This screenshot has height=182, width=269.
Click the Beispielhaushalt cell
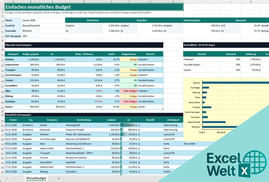pyautogui.click(x=31, y=25)
